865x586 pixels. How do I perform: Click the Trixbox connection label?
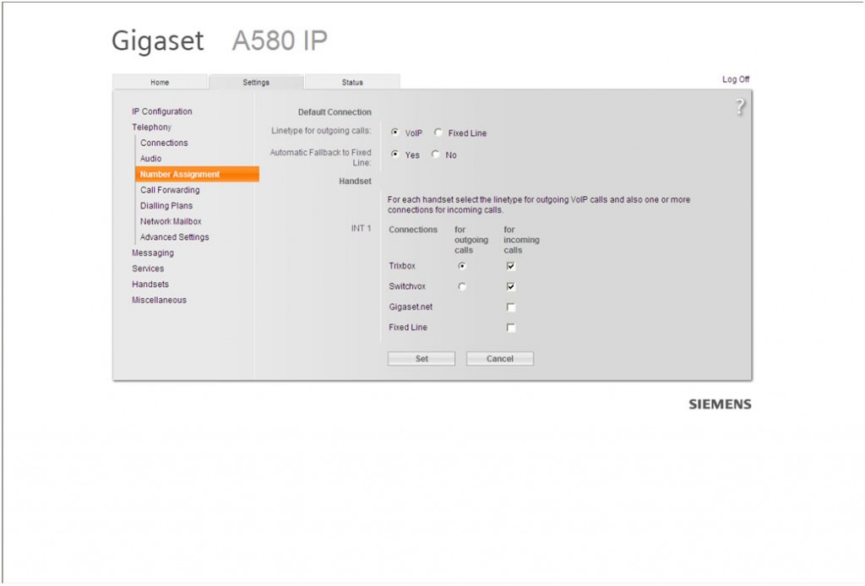(x=401, y=266)
